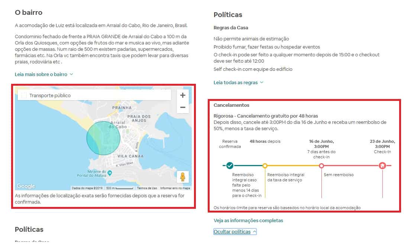Click the check-in house icon marker
The image size is (404, 247).
coord(382,165)
